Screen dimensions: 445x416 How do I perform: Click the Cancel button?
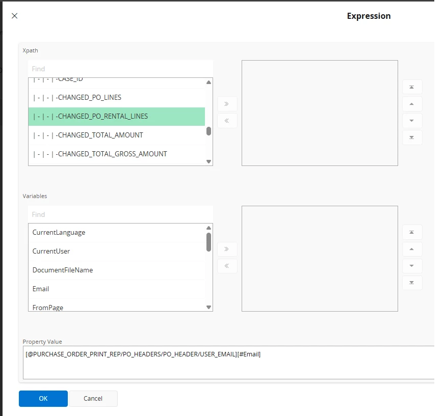[93, 399]
